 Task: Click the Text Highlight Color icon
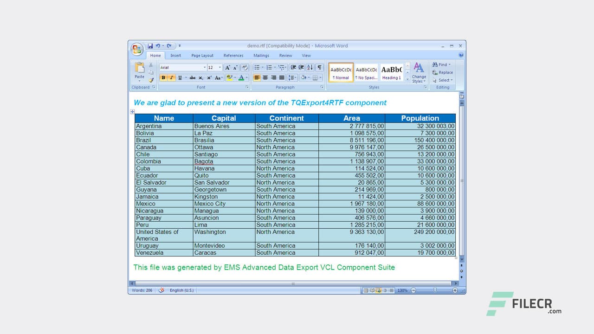pos(229,78)
